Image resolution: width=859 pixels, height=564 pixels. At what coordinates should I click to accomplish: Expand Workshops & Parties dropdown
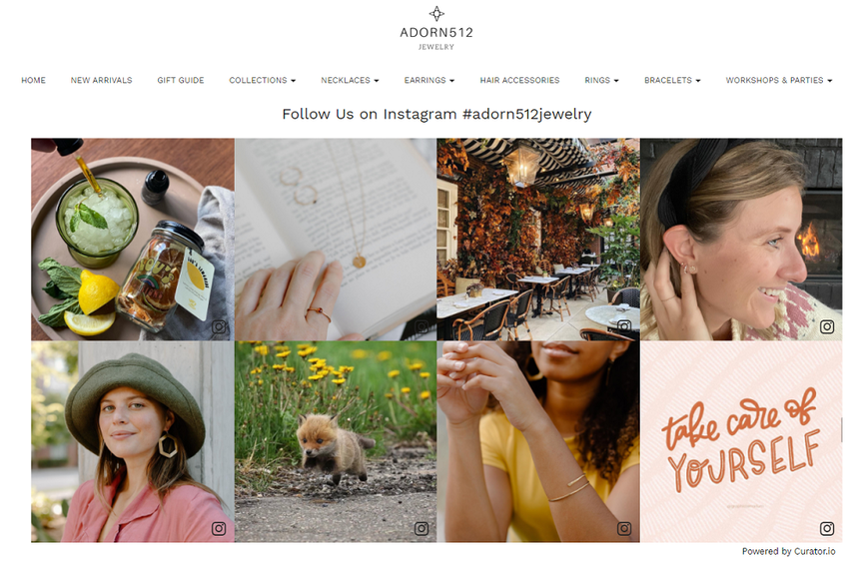tap(778, 80)
